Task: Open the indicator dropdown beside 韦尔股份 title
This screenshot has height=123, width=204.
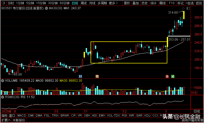Action: coord(46,8)
